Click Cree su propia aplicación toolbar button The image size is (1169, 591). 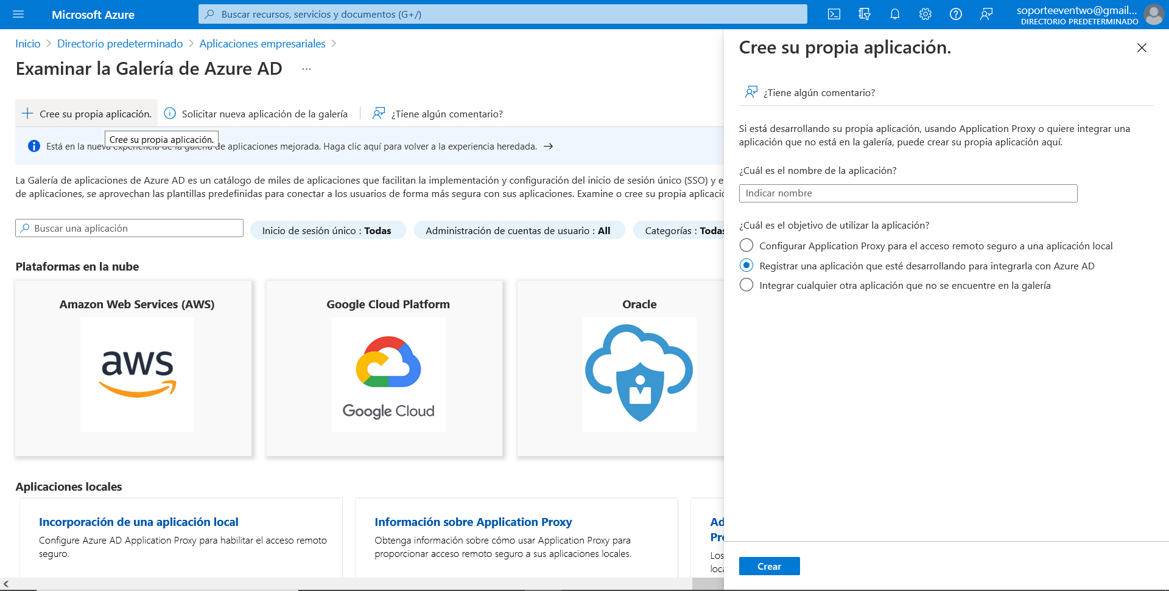point(86,114)
